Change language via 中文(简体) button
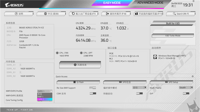This screenshot has width=200, height=112. tap(51, 14)
